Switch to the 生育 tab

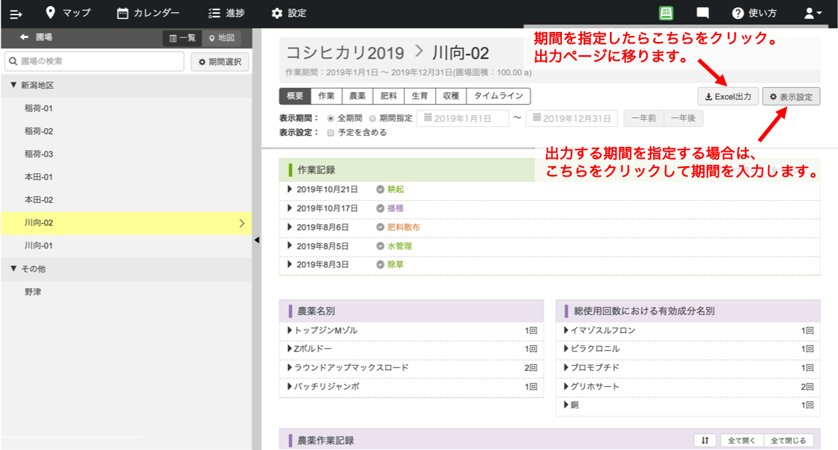(x=420, y=96)
